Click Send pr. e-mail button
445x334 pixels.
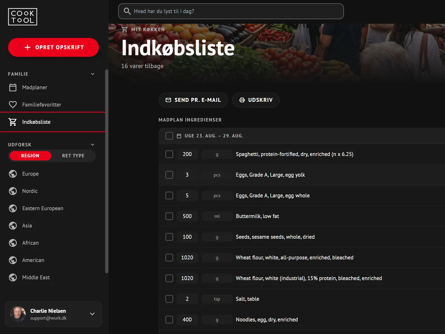[x=193, y=100]
